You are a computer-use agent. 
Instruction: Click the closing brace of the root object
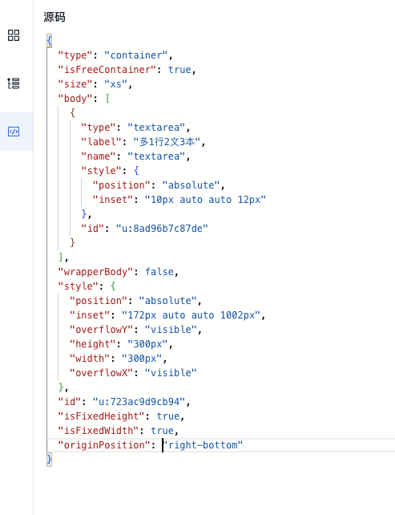click(x=49, y=460)
